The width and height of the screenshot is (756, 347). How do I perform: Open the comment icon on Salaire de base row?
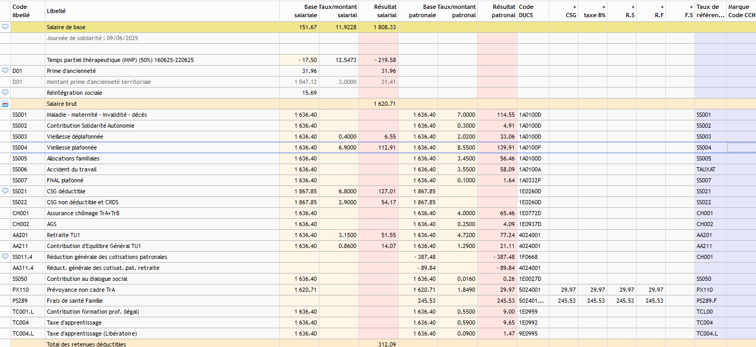5,27
